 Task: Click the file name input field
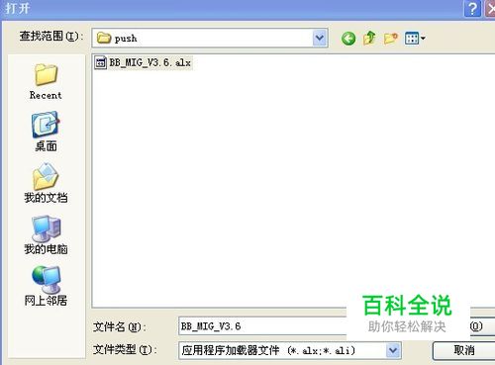click(262, 326)
